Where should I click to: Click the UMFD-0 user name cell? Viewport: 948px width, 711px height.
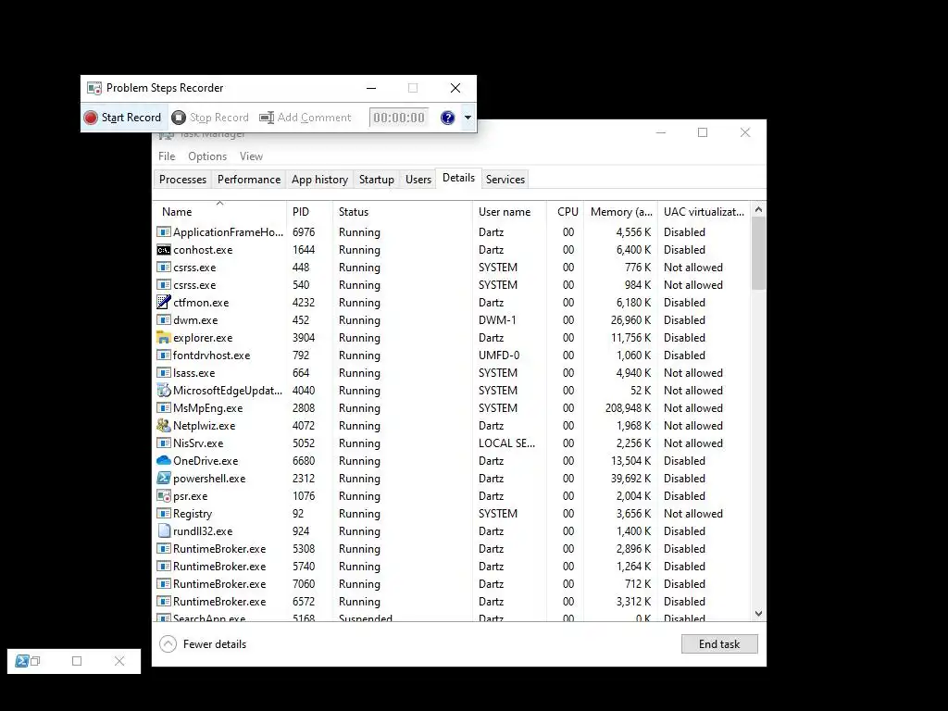tap(499, 355)
